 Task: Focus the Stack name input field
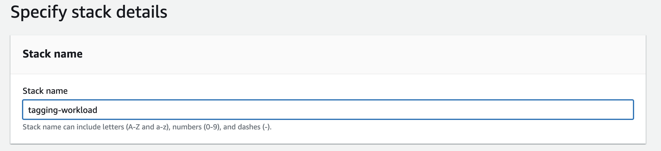pyautogui.click(x=328, y=110)
